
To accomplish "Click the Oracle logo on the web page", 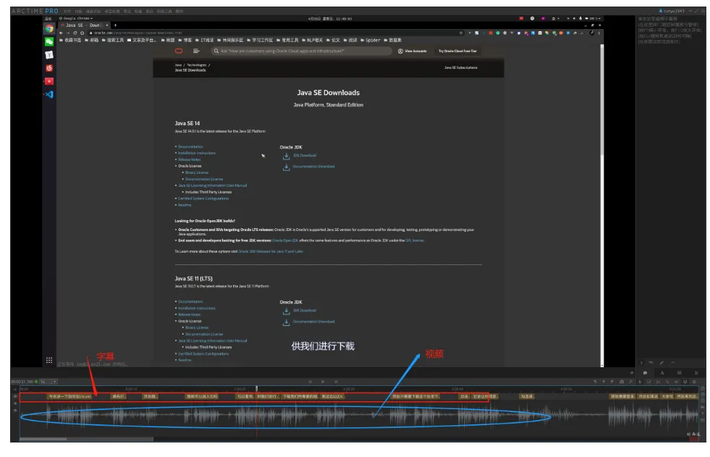I will coord(179,51).
